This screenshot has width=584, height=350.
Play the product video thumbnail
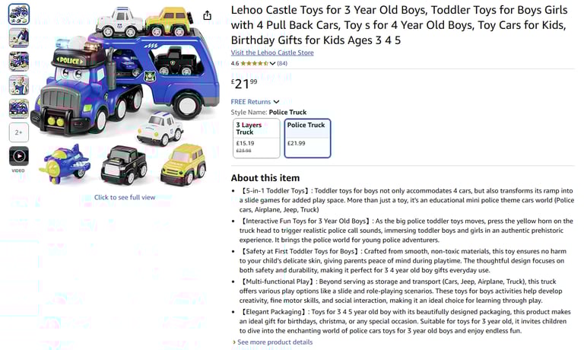(18, 156)
